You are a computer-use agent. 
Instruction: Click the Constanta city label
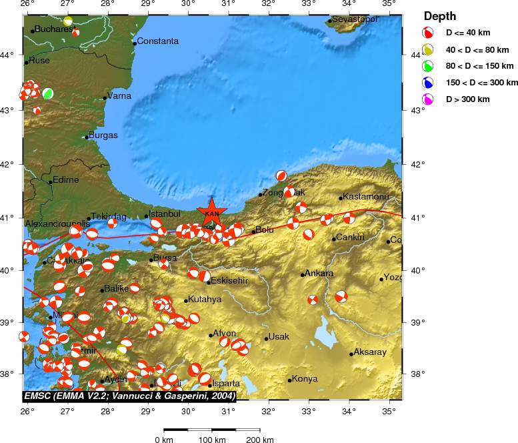(x=158, y=41)
